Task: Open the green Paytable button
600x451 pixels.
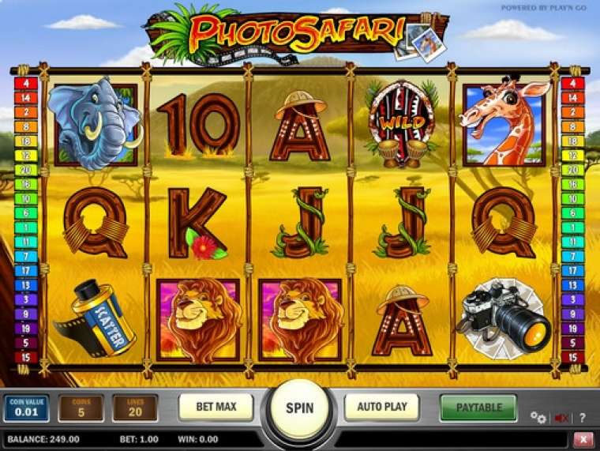Action: tap(478, 408)
